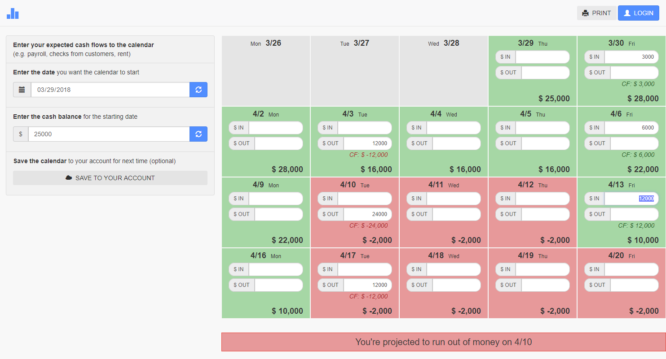The image size is (666, 359).
Task: Click the 'CF: $ 6,000' text on 4/6
Action: click(x=638, y=155)
